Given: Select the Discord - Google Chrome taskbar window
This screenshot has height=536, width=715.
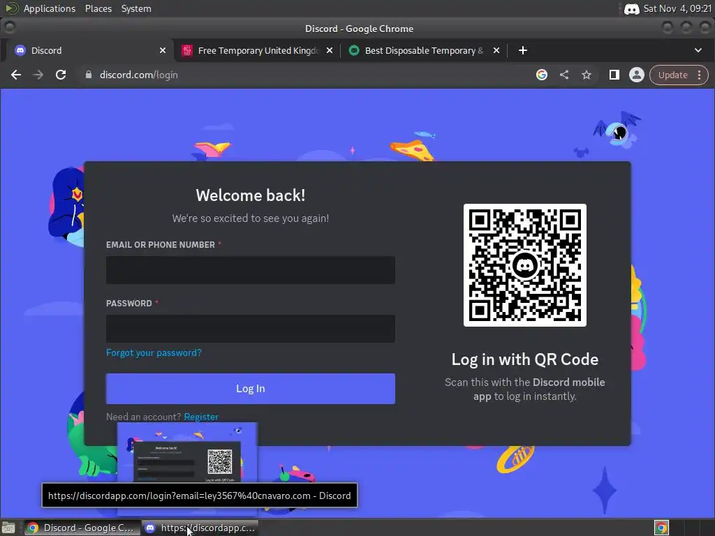Looking at the screenshot, I should [x=82, y=528].
